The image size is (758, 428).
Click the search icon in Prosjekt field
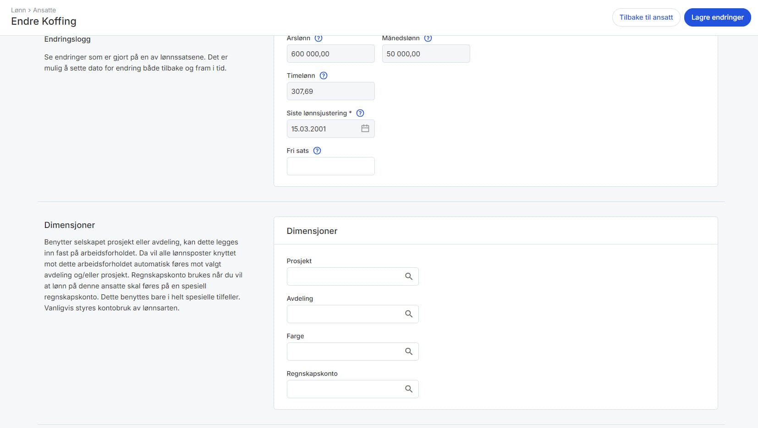pyautogui.click(x=409, y=276)
